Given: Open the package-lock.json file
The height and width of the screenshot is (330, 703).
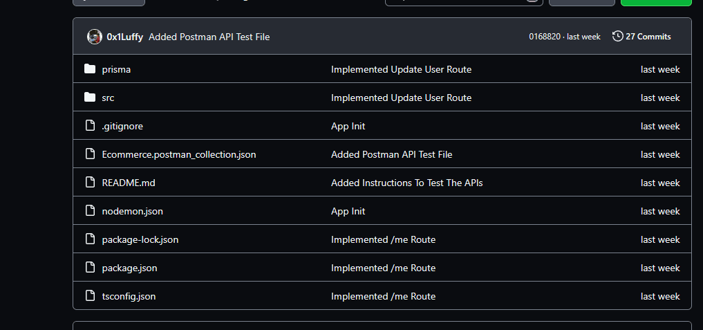Looking at the screenshot, I should click(x=140, y=239).
